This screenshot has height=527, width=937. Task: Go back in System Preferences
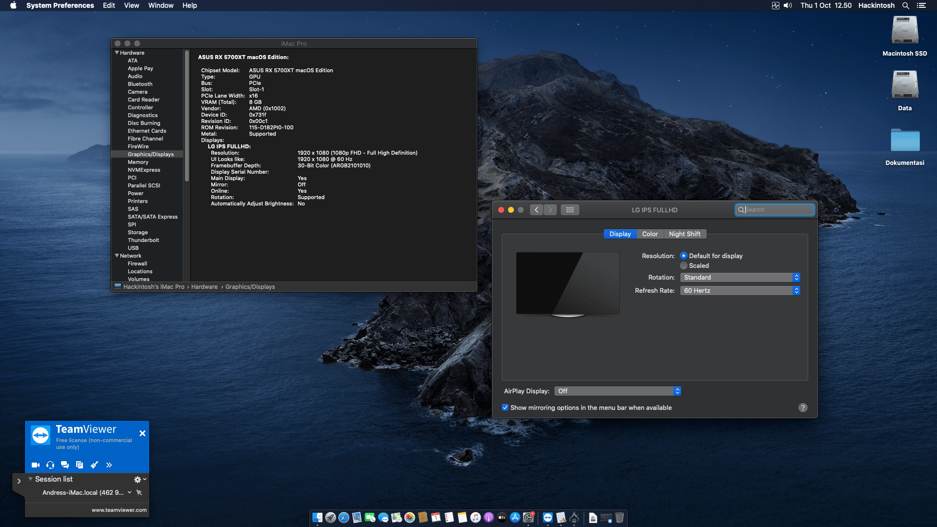[x=536, y=210]
